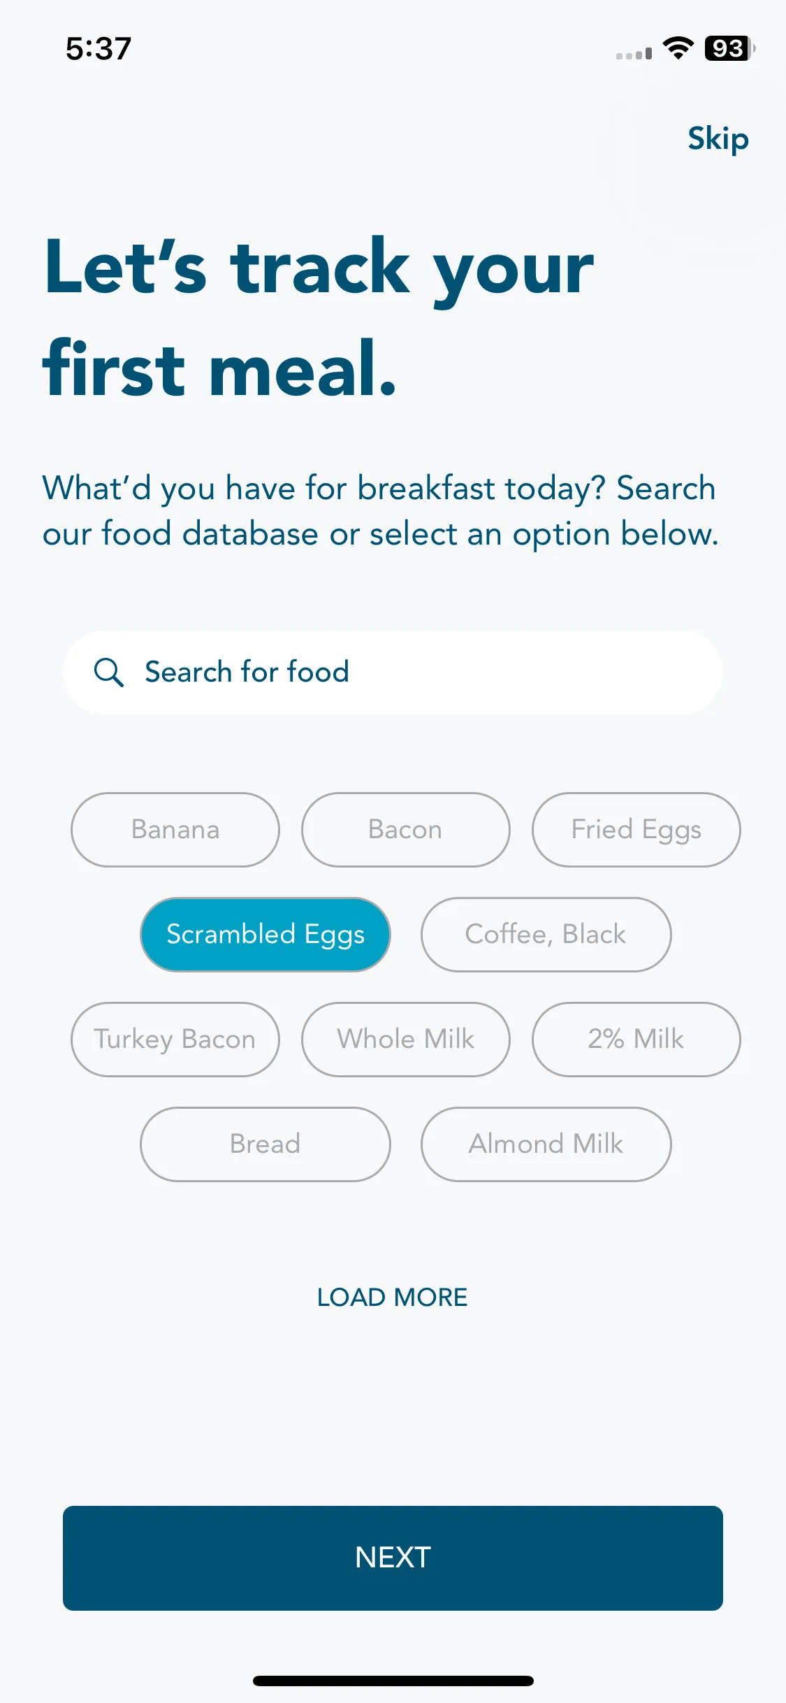
Task: Tap the cellular signal bars icon
Action: pos(634,53)
